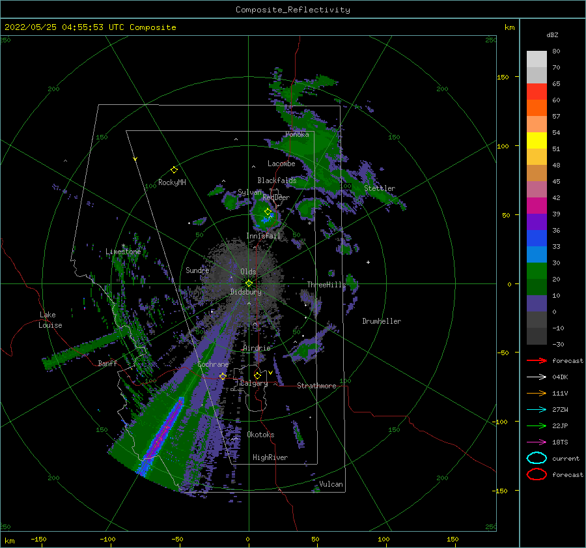
Task: Click the Lacombe city label
Action: [281, 164]
